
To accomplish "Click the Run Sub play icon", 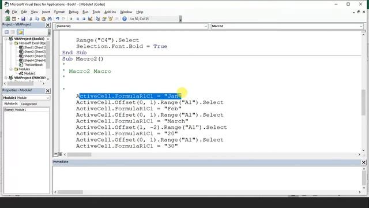I will [71, 18].
